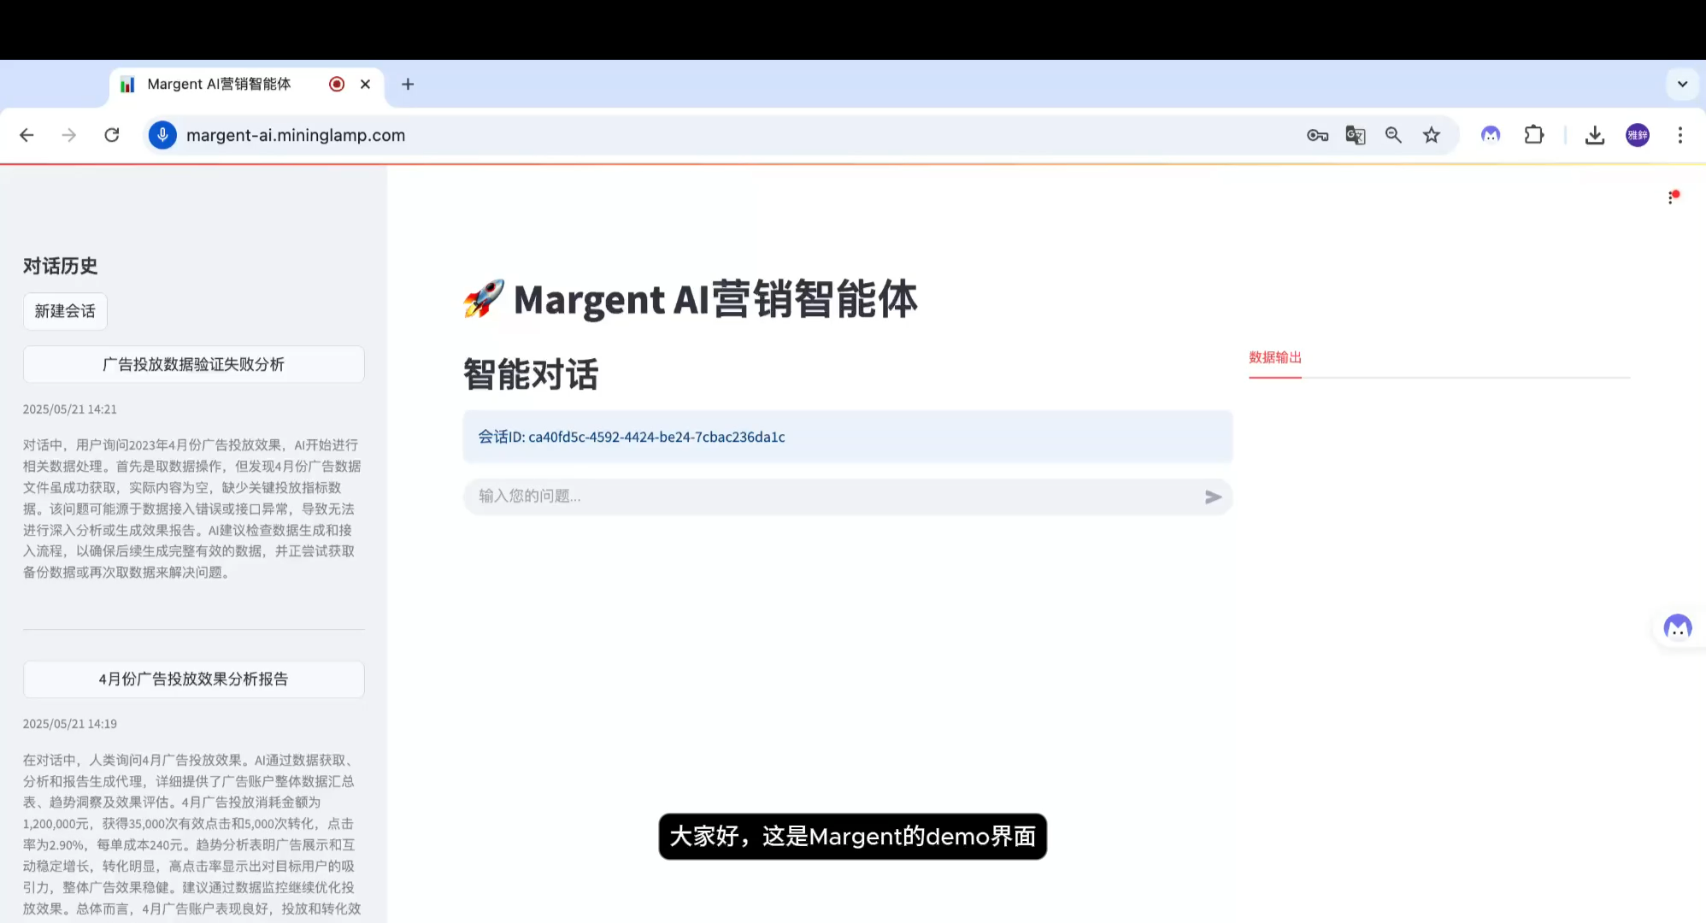
Task: Open the purple cat extension in toolbar
Action: [1491, 135]
